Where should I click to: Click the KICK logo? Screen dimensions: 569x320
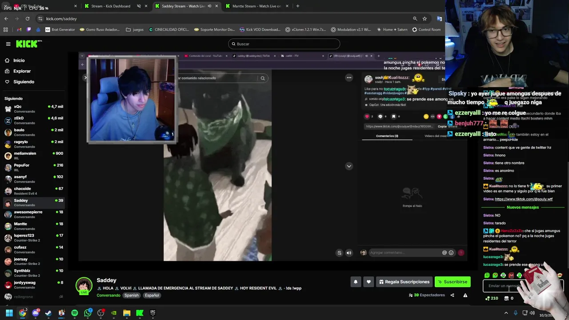tap(29, 44)
